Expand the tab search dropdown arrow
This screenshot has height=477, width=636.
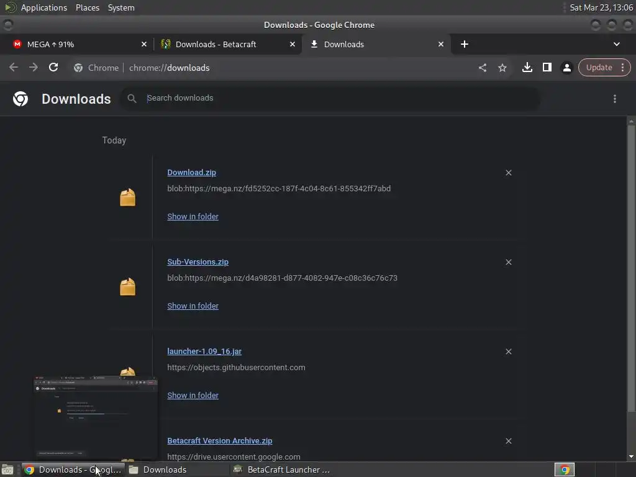[x=616, y=44]
